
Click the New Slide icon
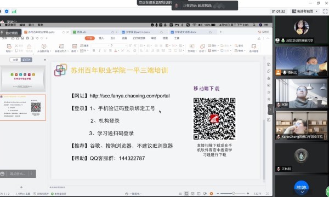61,47
